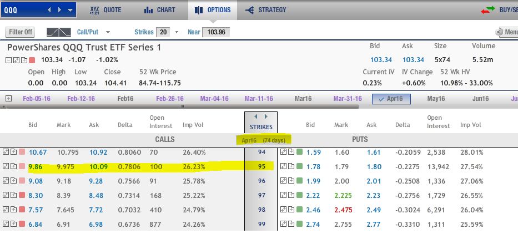
Task: Select the Feb-05-16 expiration
Action: (x=37, y=99)
